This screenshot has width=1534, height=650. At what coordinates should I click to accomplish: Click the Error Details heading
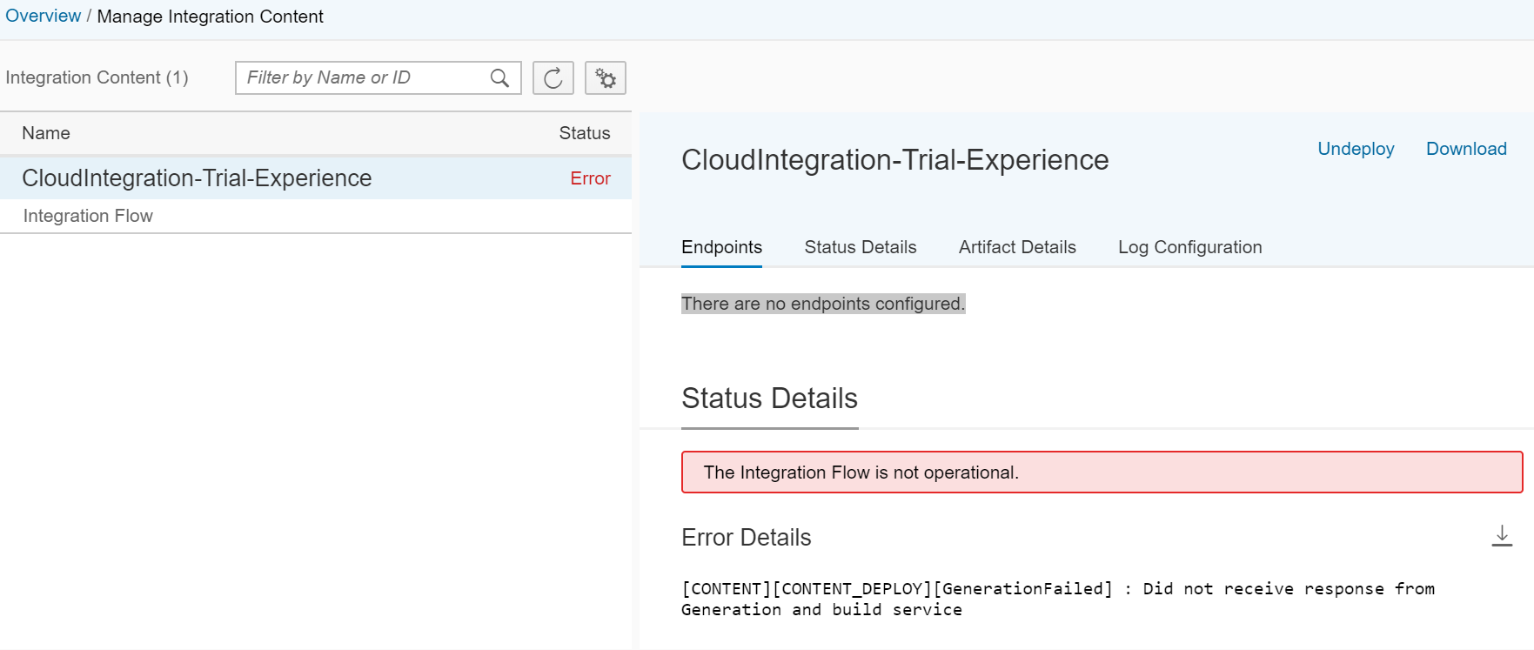click(746, 537)
